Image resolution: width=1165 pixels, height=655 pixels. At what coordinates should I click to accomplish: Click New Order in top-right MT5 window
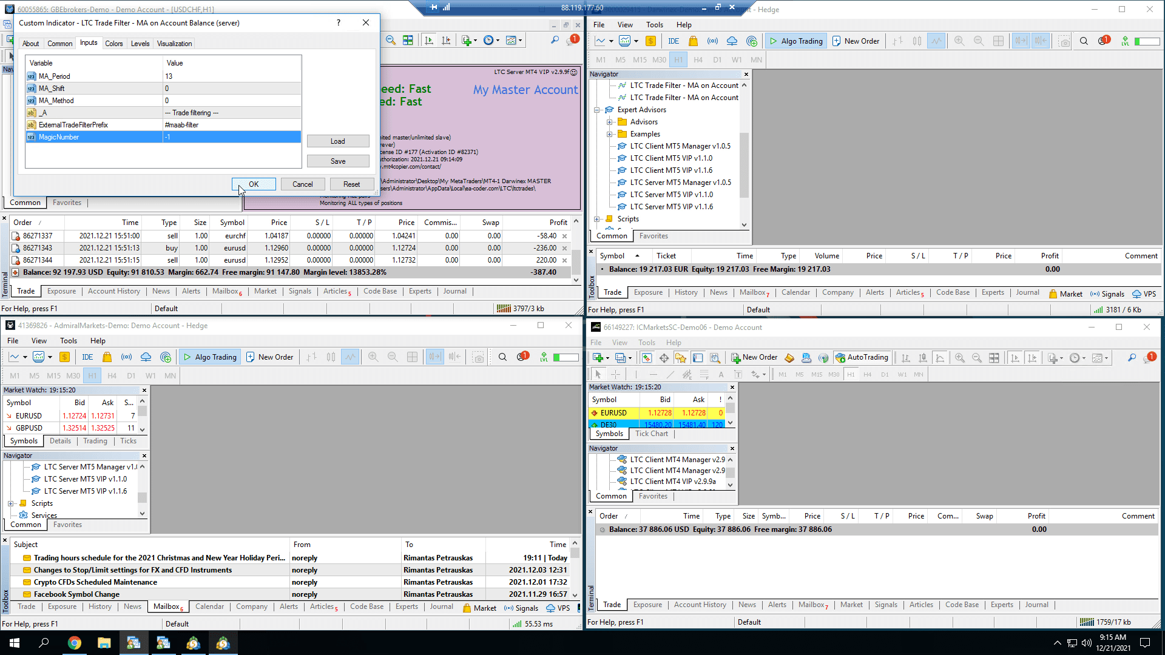[856, 41]
